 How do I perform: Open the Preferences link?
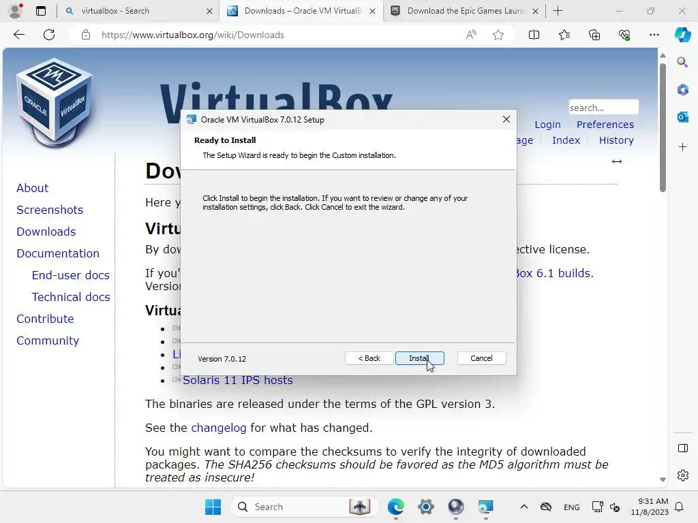point(605,125)
